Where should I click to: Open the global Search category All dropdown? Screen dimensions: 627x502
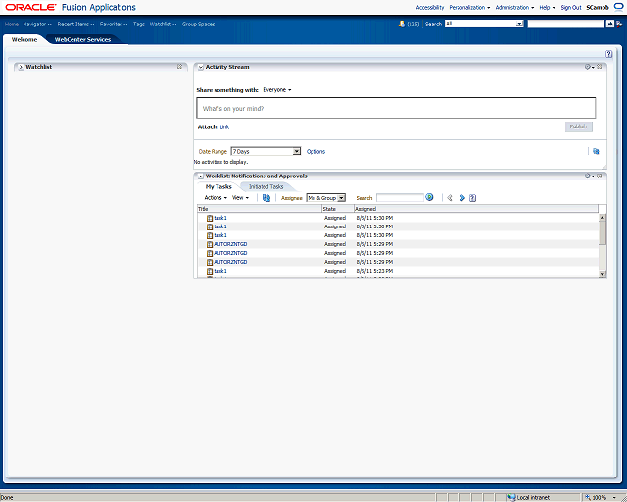484,24
